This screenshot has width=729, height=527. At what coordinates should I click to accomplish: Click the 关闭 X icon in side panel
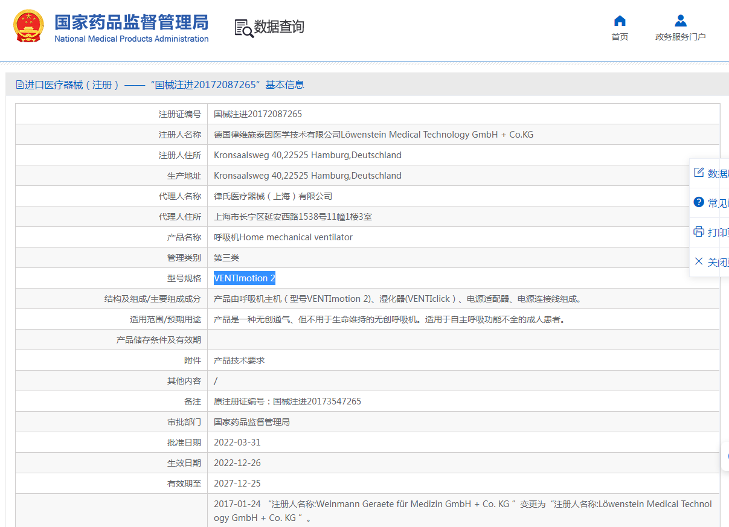(x=699, y=261)
